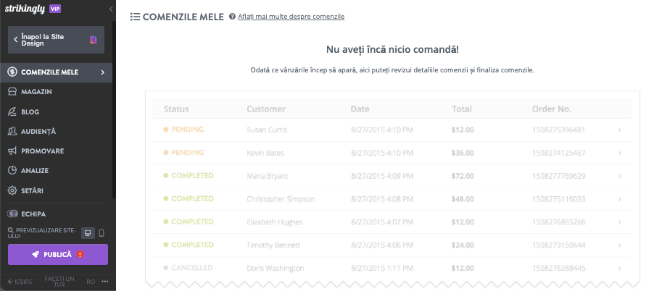
Task: Switch to mobile site preview
Action: point(102,233)
